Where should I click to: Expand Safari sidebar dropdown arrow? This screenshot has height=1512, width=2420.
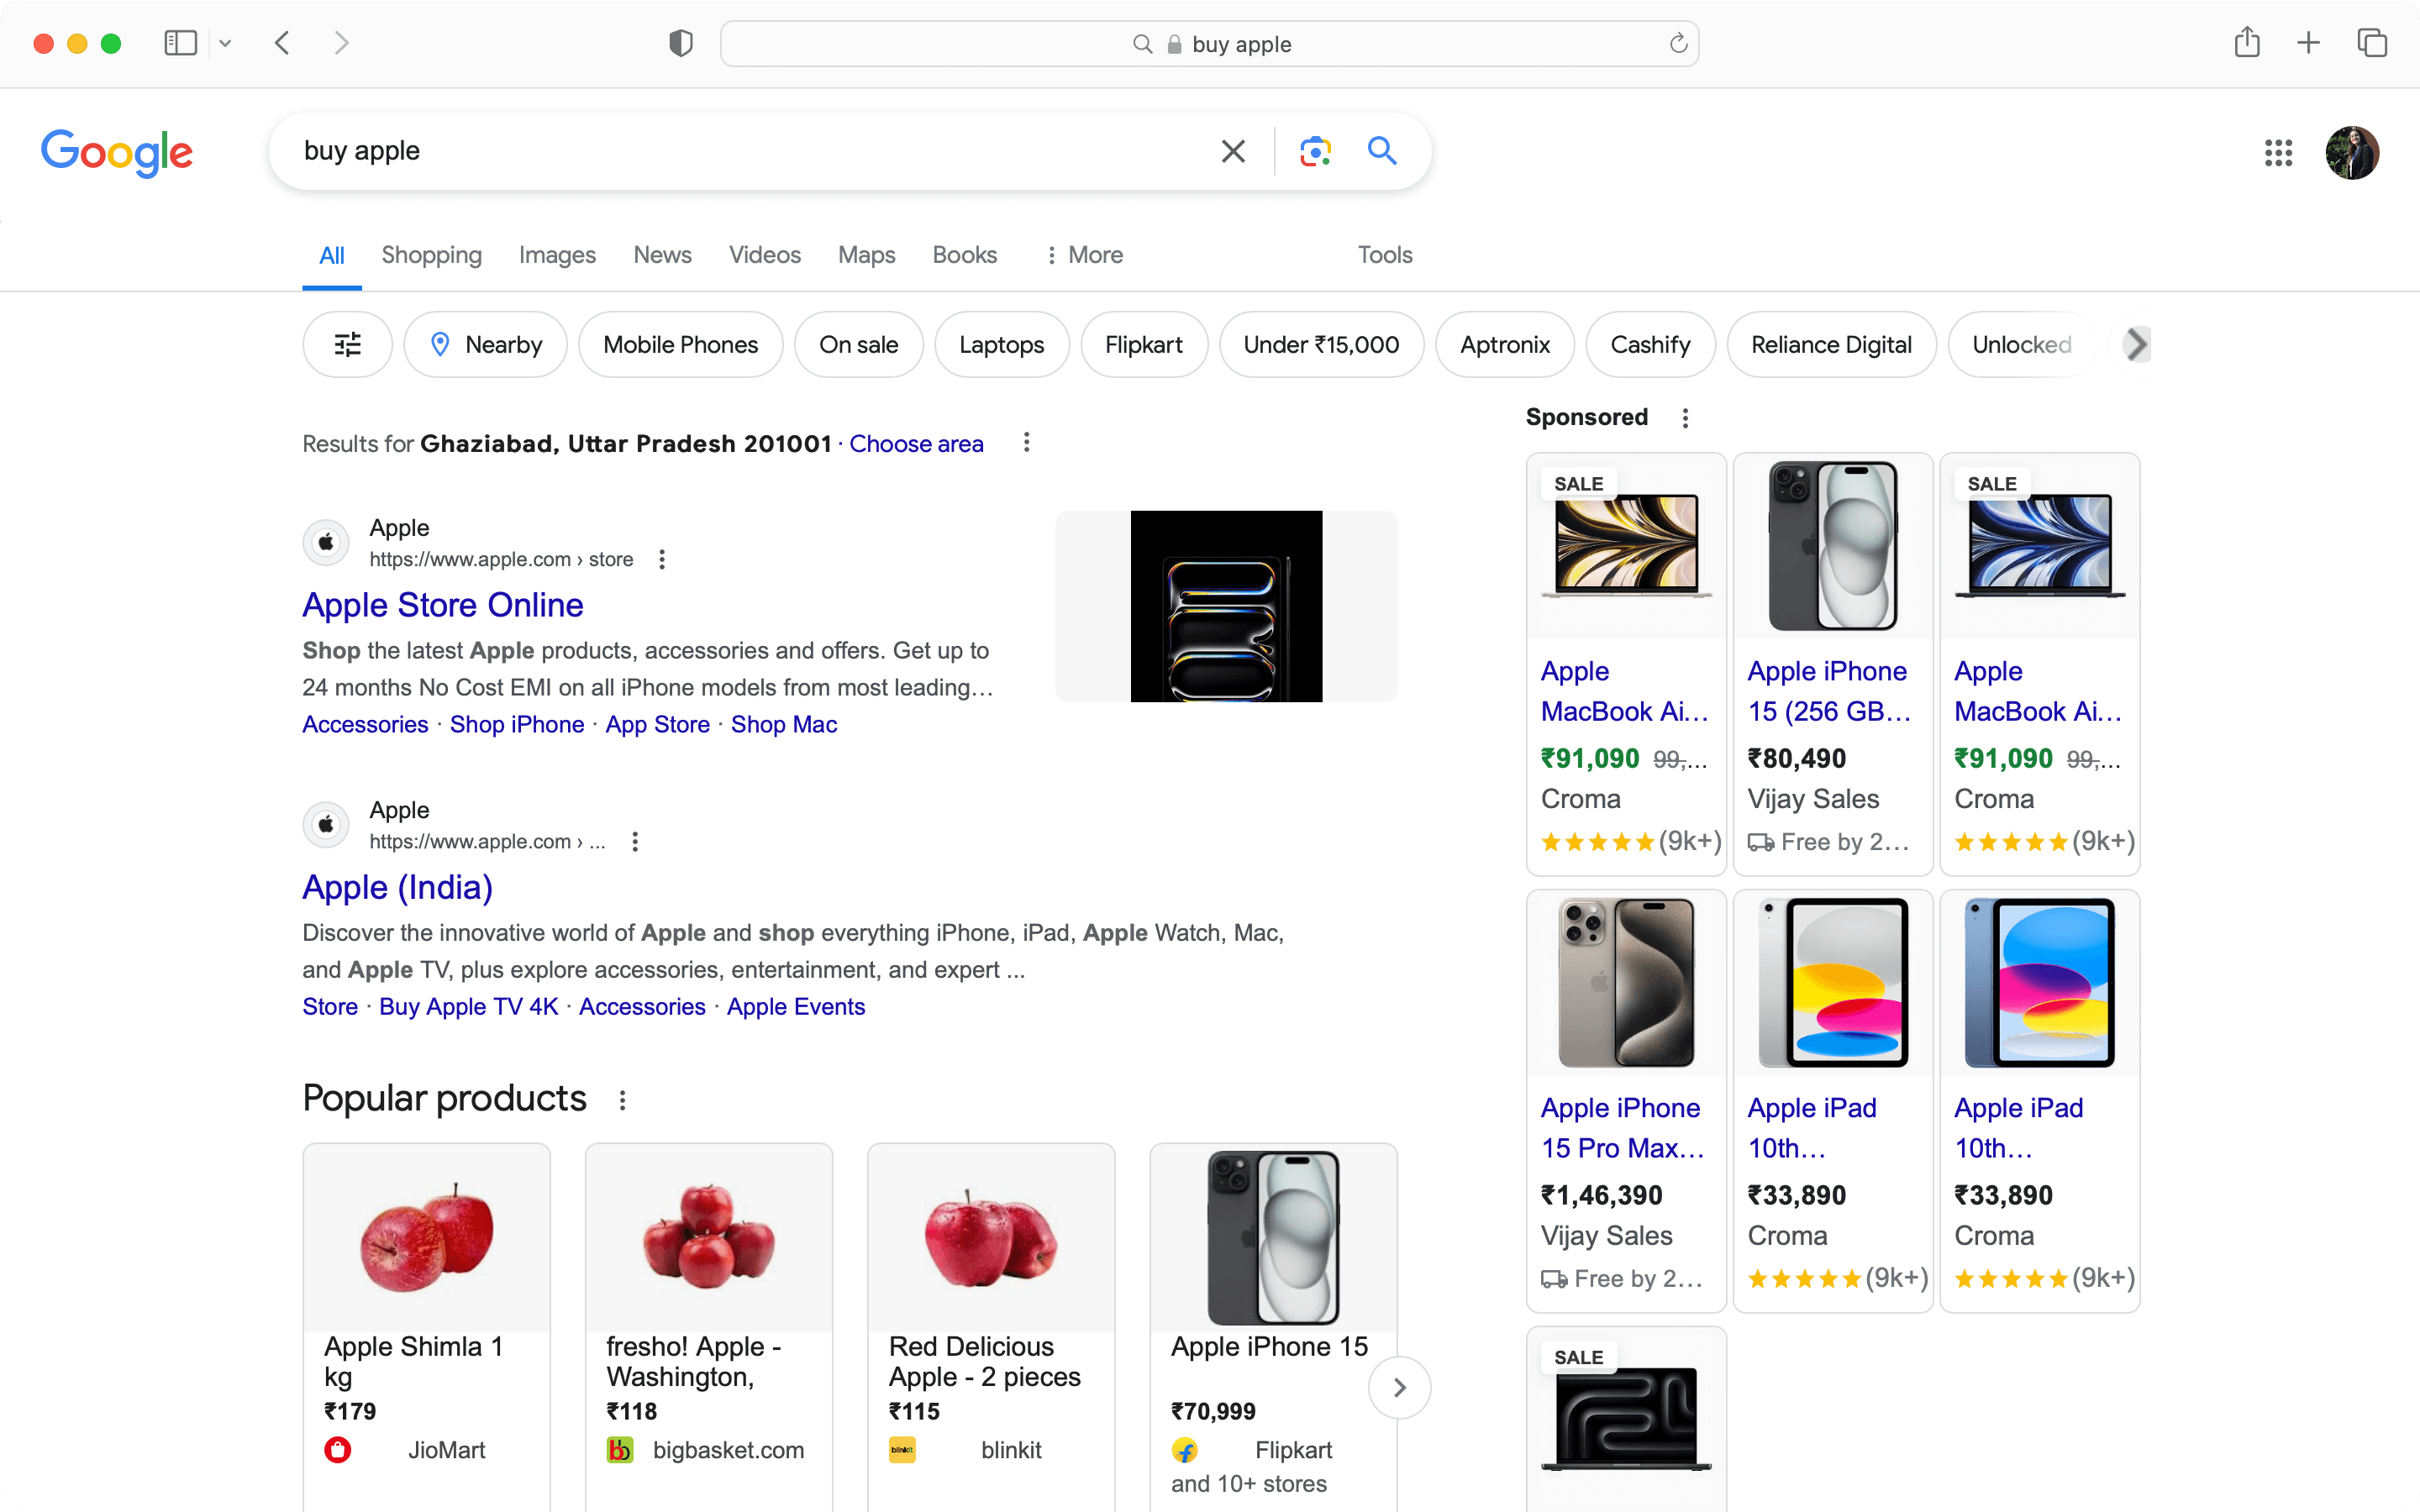click(x=225, y=43)
